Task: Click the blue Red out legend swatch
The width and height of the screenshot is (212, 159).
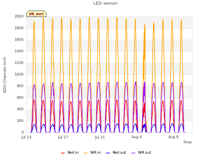Action: (108, 153)
